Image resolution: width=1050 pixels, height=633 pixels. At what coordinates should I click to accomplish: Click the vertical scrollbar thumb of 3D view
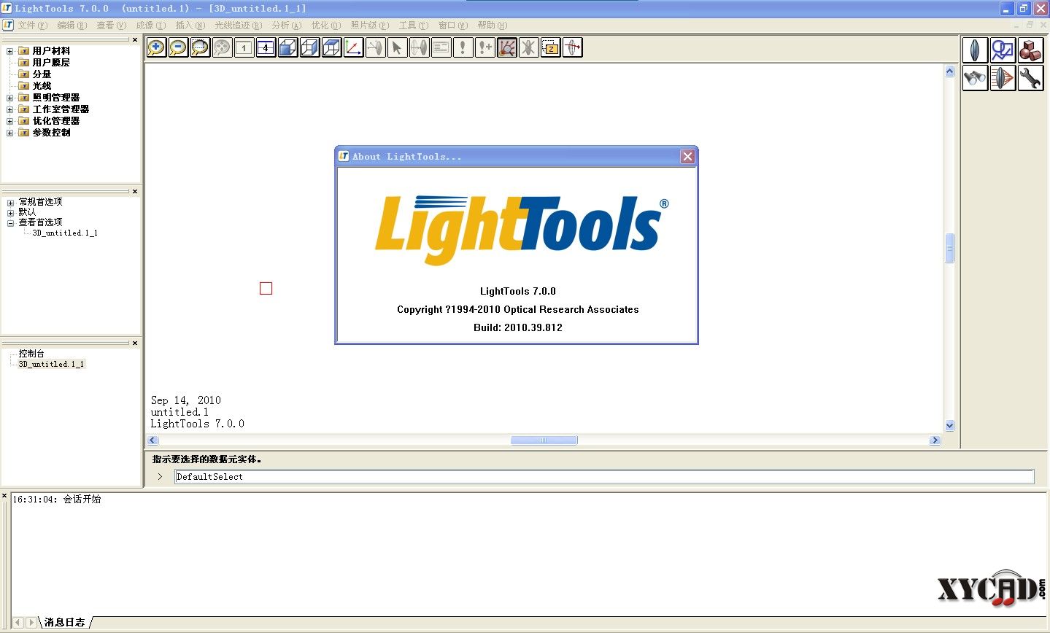949,248
